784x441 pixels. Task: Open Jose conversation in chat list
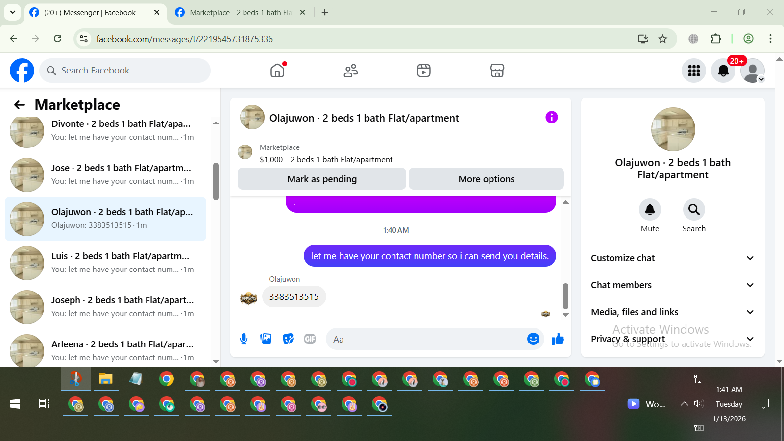click(x=105, y=174)
